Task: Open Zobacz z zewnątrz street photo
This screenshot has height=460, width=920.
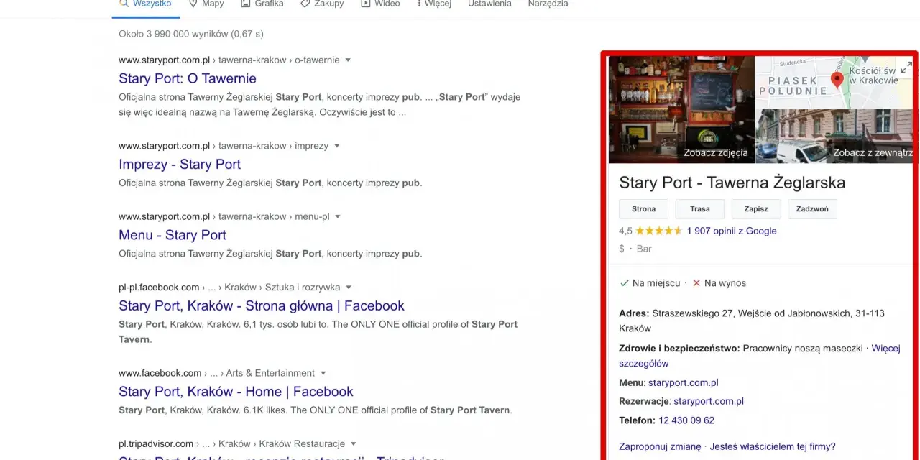Action: pos(834,137)
